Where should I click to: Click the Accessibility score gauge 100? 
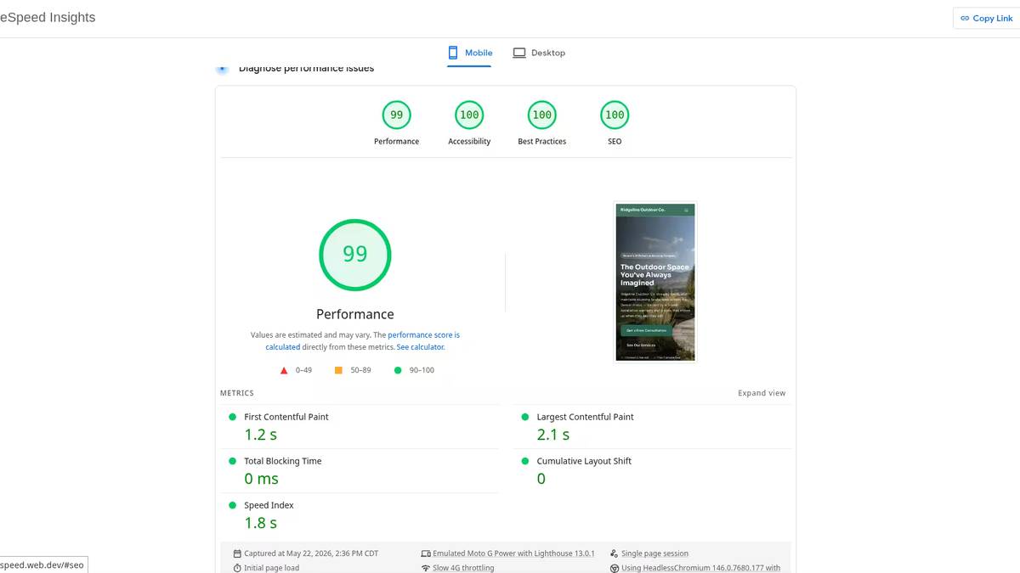click(469, 115)
